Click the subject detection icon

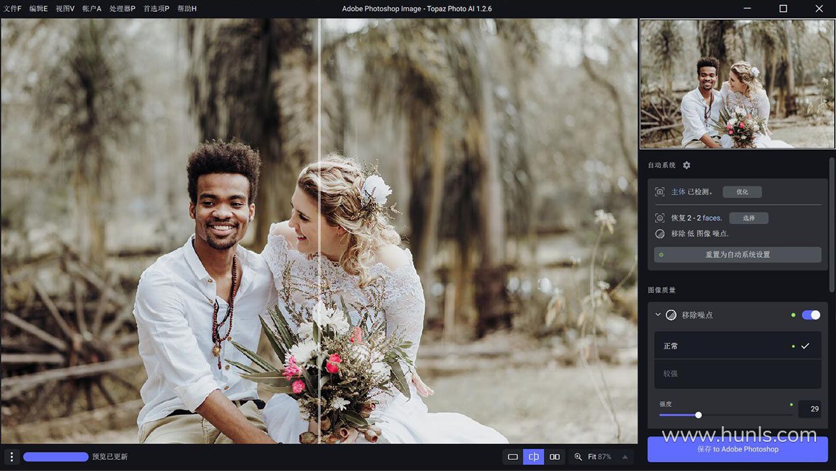pyautogui.click(x=659, y=192)
